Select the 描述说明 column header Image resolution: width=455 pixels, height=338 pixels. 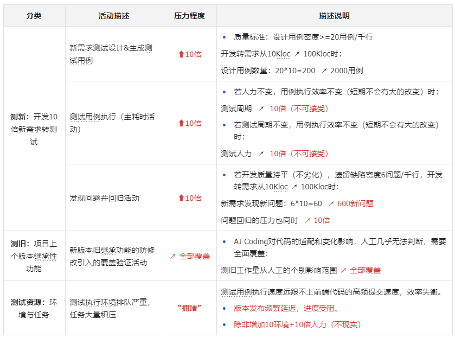[x=334, y=16]
